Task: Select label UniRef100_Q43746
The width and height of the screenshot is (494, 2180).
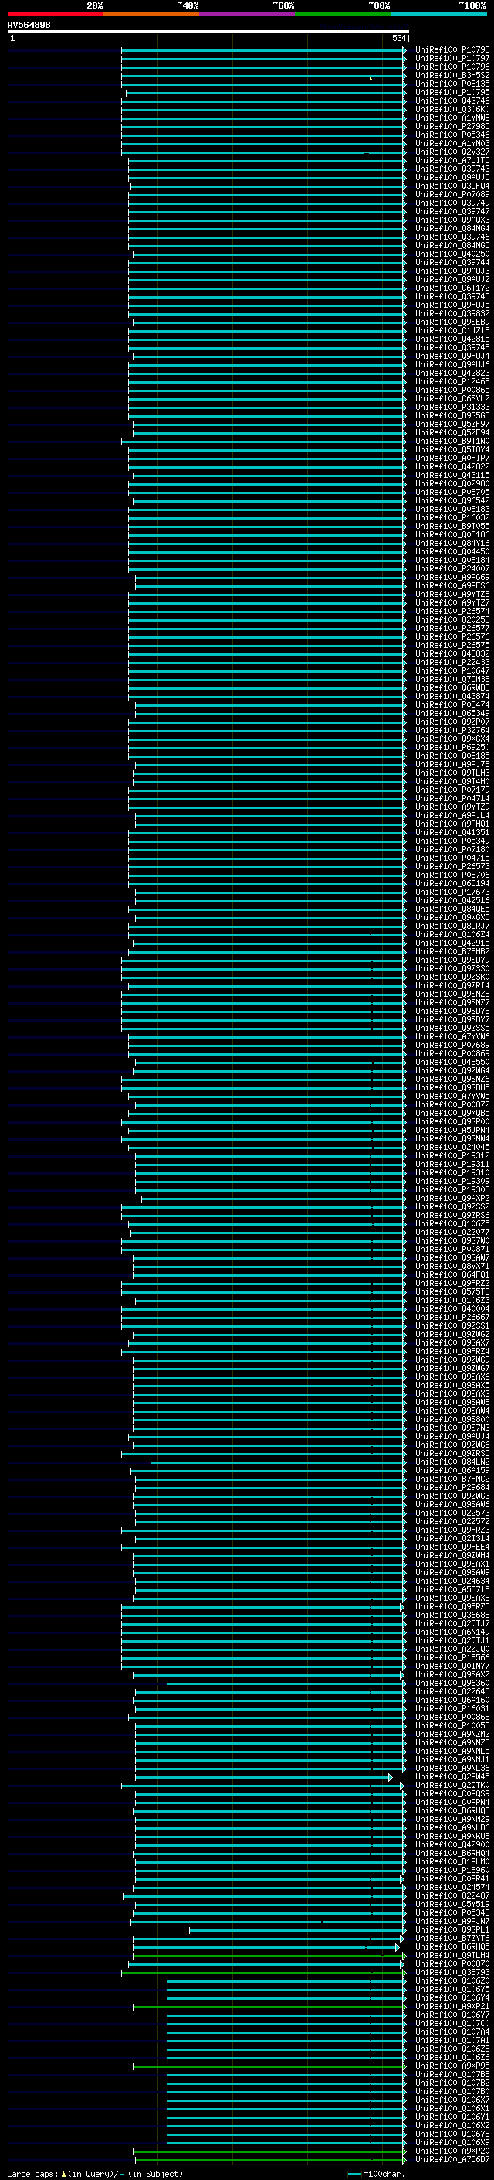Action: click(452, 101)
